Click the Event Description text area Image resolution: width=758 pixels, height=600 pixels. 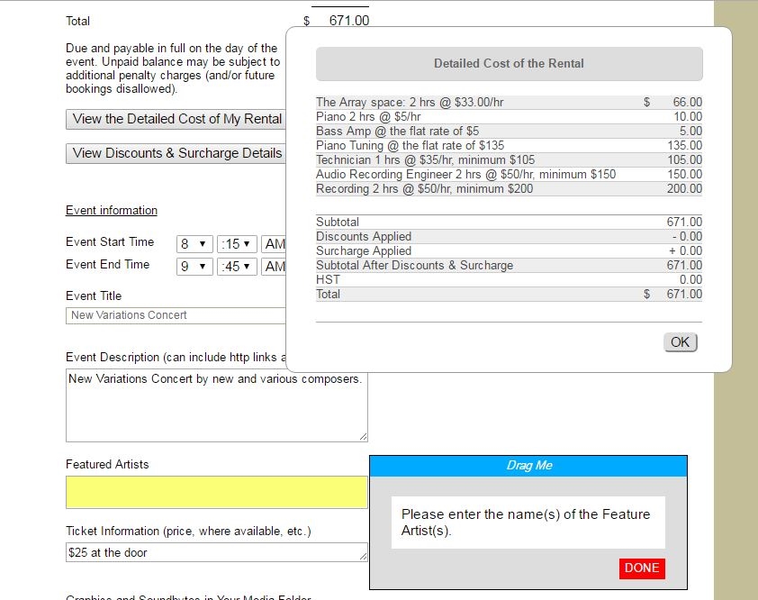[217, 405]
